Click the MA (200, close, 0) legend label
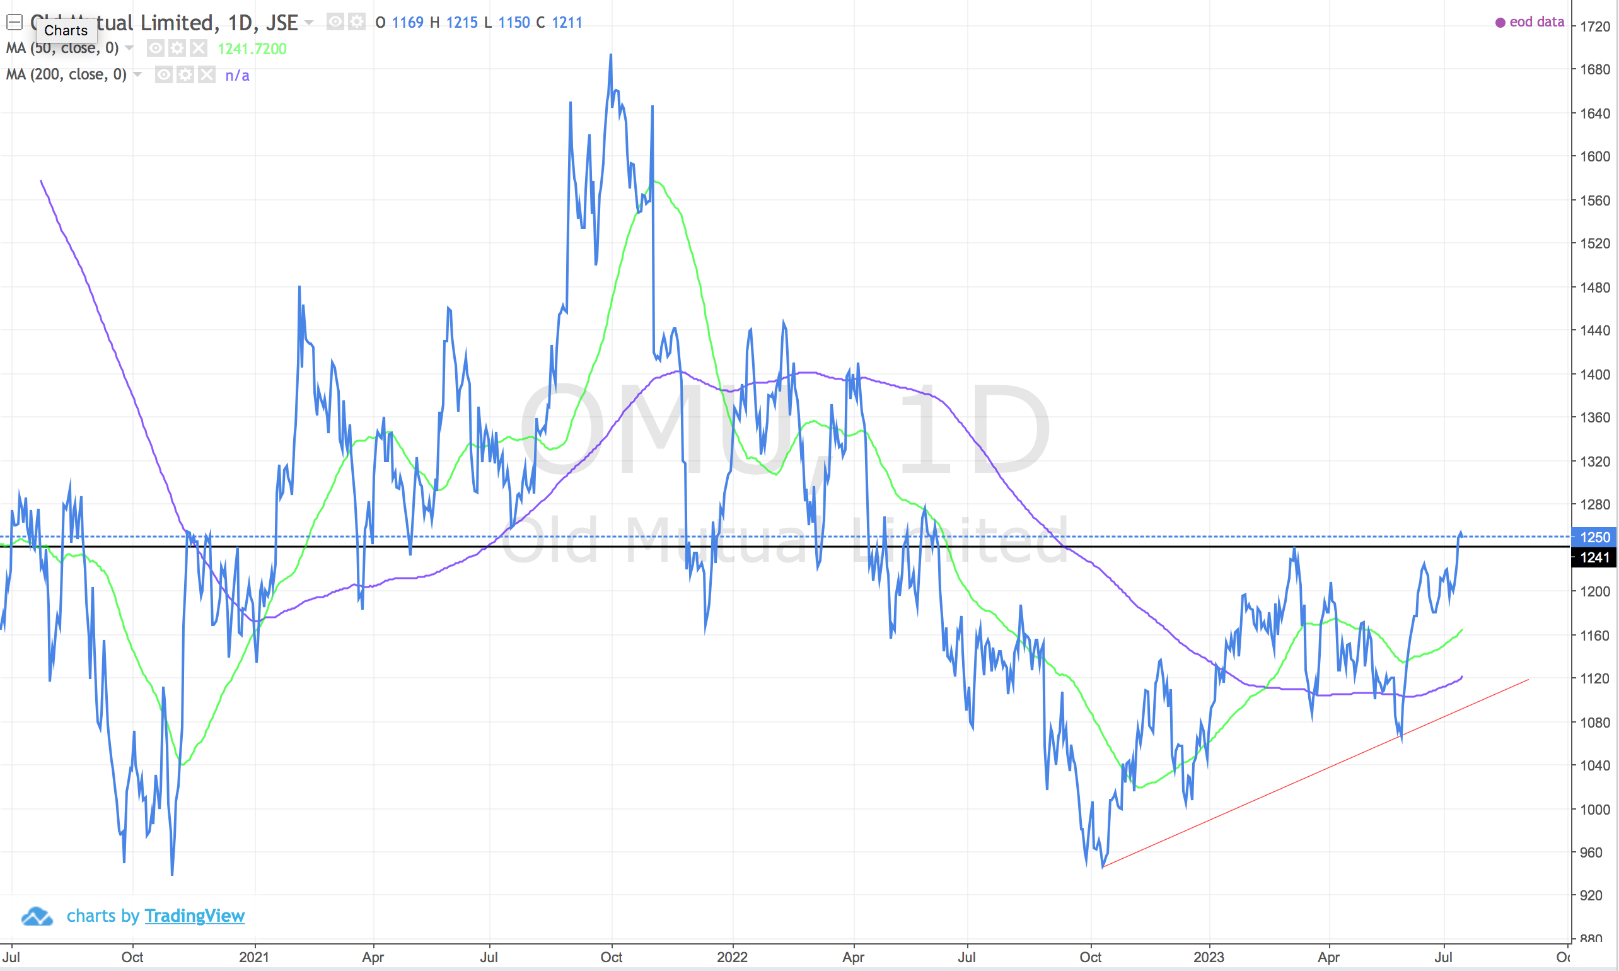The width and height of the screenshot is (1619, 971). pyautogui.click(x=66, y=74)
